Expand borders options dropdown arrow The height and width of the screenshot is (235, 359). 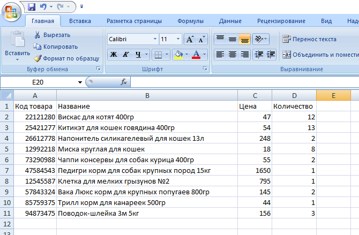(167, 55)
